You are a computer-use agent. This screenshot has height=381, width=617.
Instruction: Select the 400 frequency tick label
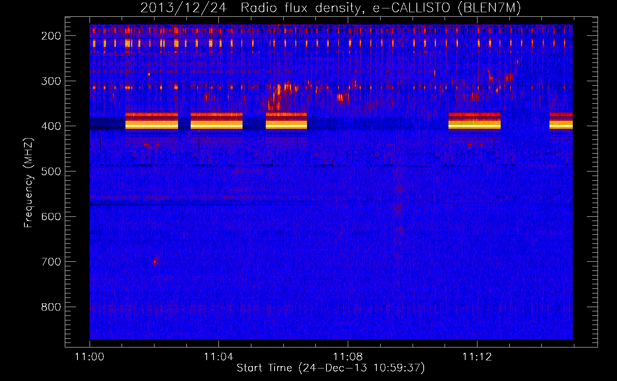[x=51, y=126]
